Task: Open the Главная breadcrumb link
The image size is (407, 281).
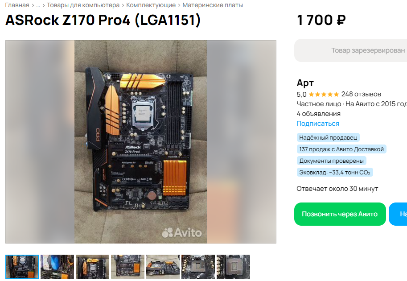Action: 17,5
